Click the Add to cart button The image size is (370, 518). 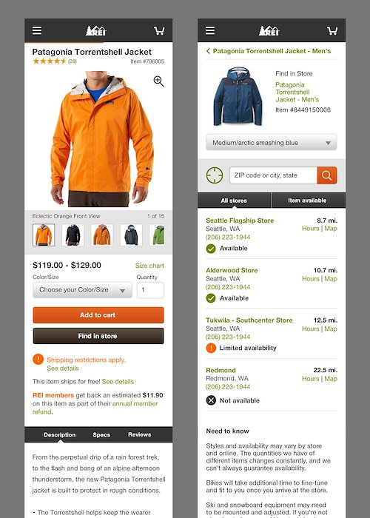98,315
